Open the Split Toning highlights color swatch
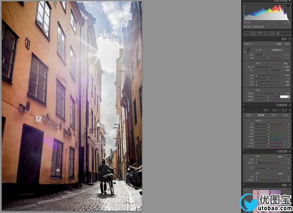 [280, 157]
